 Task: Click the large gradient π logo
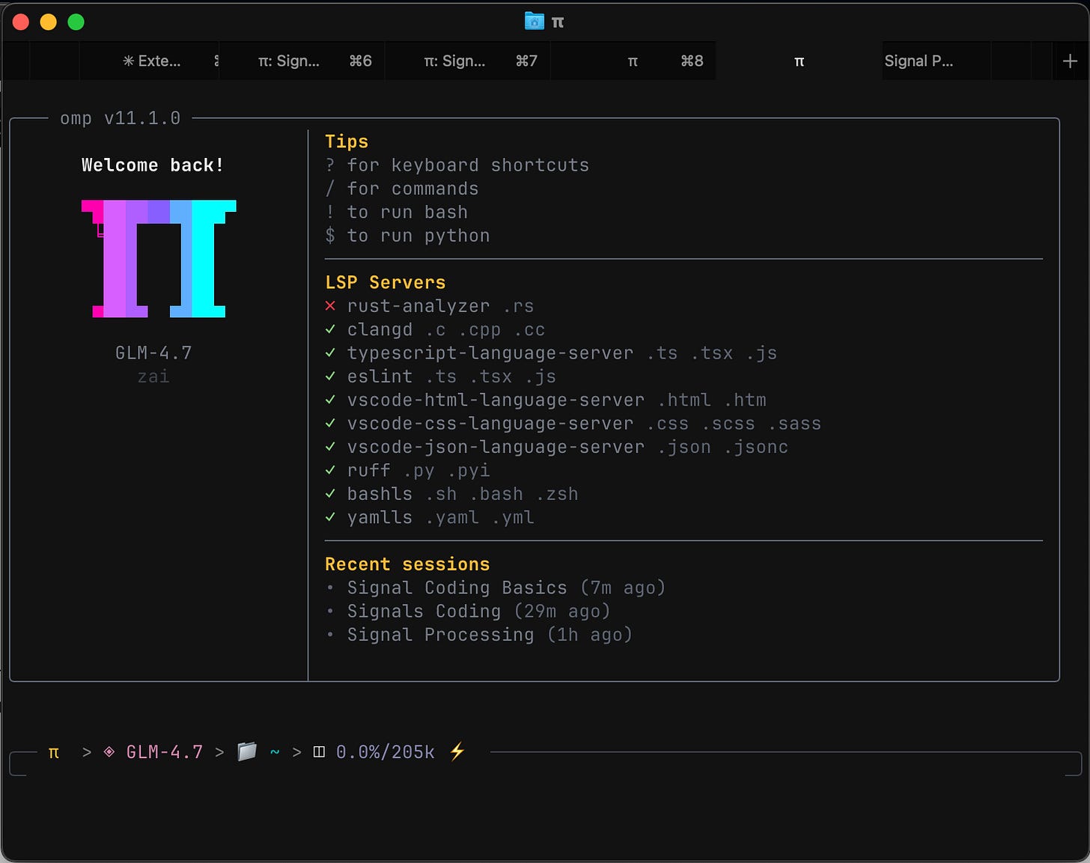click(159, 259)
